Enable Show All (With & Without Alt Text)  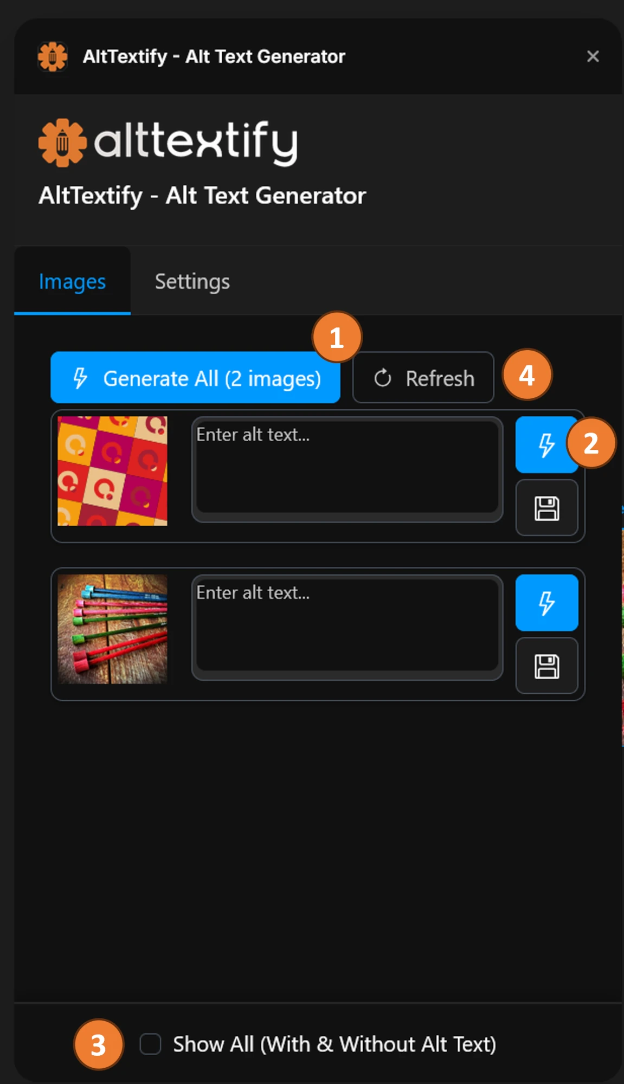coord(150,1044)
